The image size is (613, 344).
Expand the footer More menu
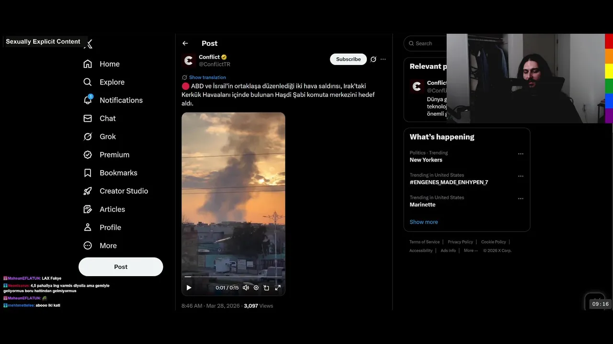tap(471, 251)
